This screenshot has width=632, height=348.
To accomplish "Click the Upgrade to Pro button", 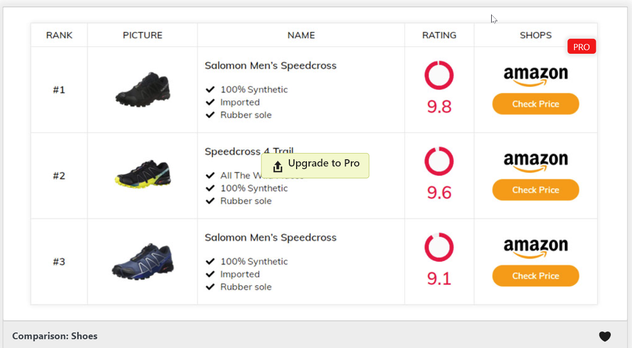I will click(315, 165).
